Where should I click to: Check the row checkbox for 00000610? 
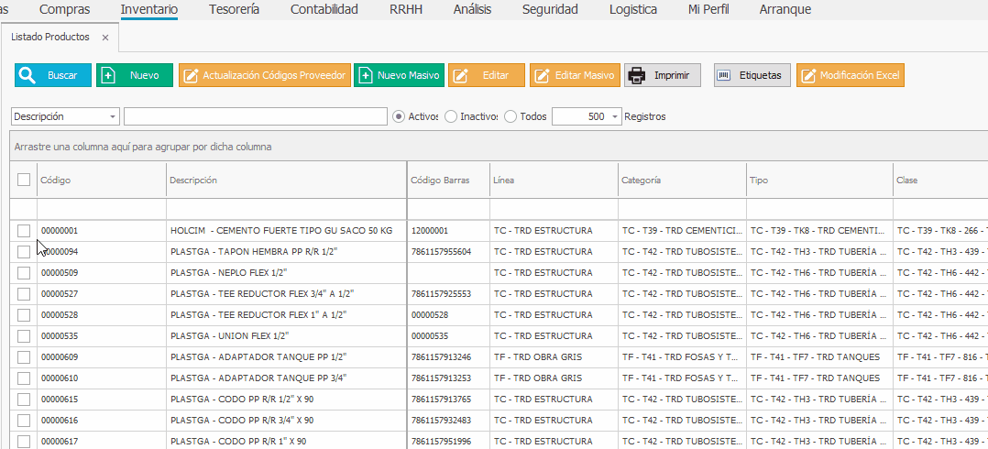tap(23, 378)
